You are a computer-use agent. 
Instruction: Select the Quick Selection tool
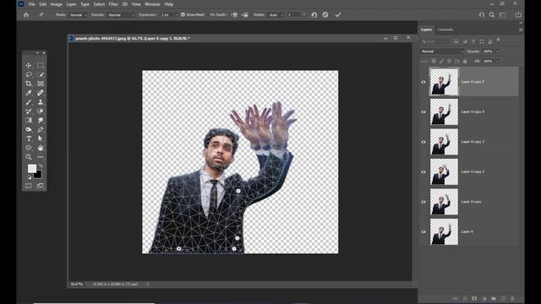pos(41,74)
